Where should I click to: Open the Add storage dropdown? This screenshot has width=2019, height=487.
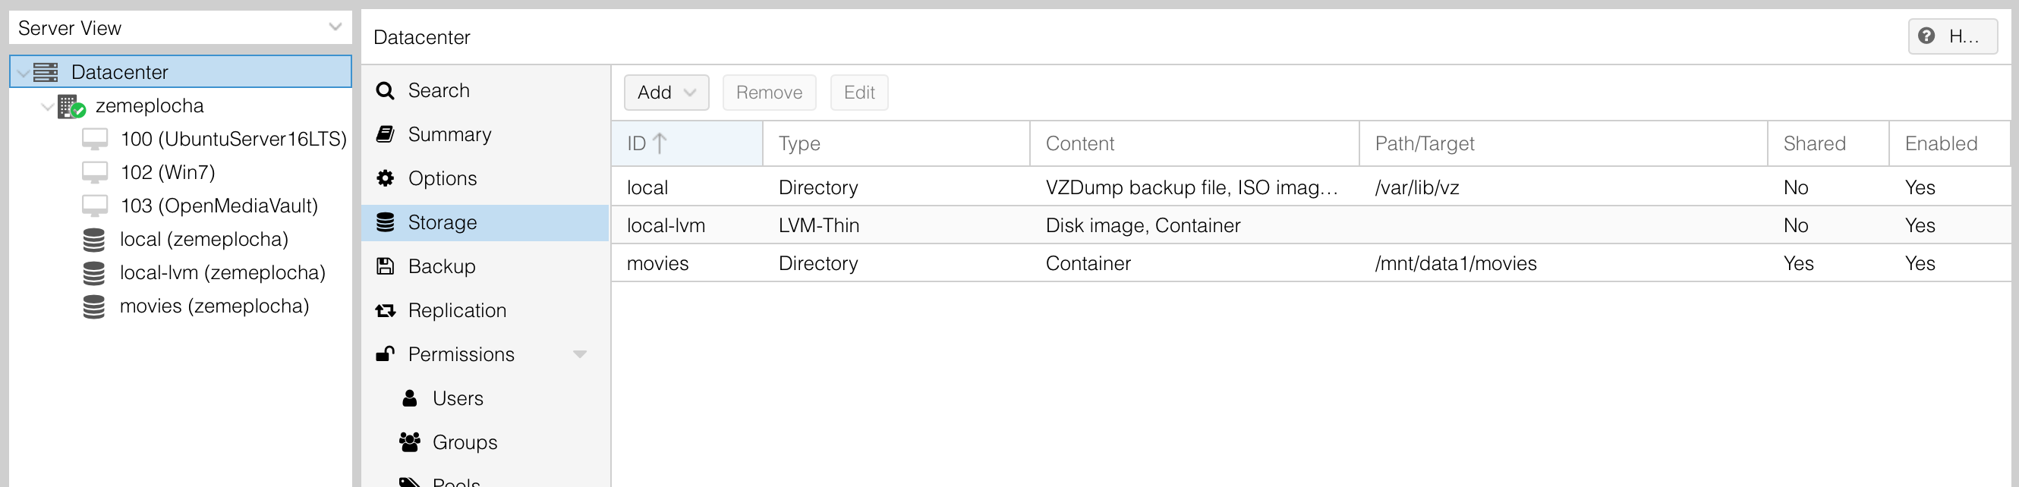tap(666, 93)
